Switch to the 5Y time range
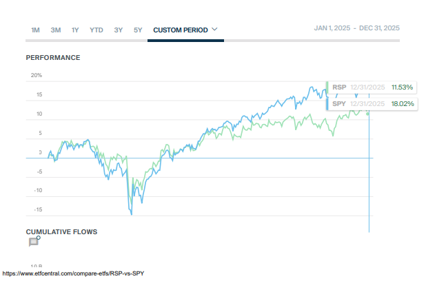The height and width of the screenshot is (281, 426). [138, 30]
